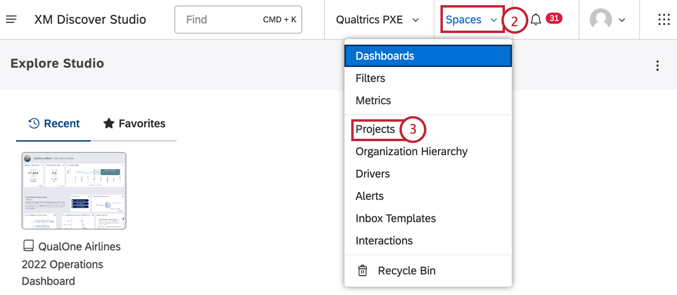This screenshot has height=295, width=677.
Task: Open the nine-dot app switcher grid
Action: 664,19
